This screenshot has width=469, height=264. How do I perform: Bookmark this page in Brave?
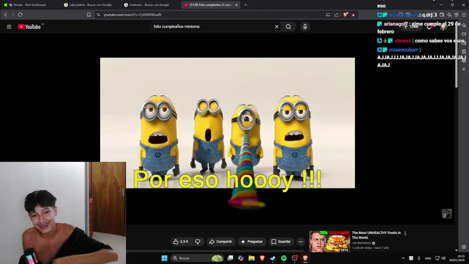click(x=89, y=15)
